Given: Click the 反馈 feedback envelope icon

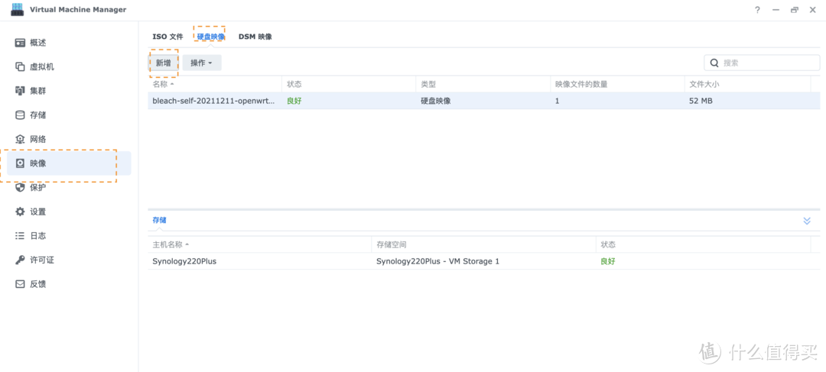Looking at the screenshot, I should point(21,284).
